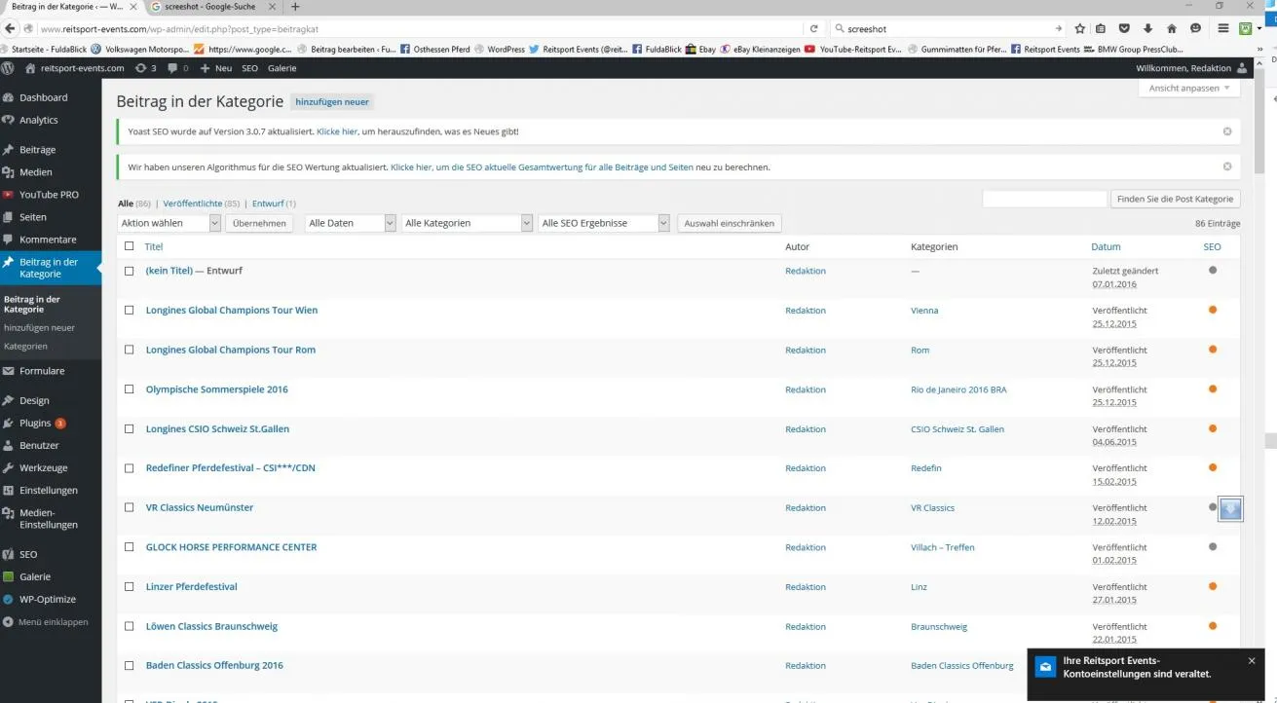Open the updates indicator showing 3
Viewport: 1277px width, 703px height.
pos(146,68)
